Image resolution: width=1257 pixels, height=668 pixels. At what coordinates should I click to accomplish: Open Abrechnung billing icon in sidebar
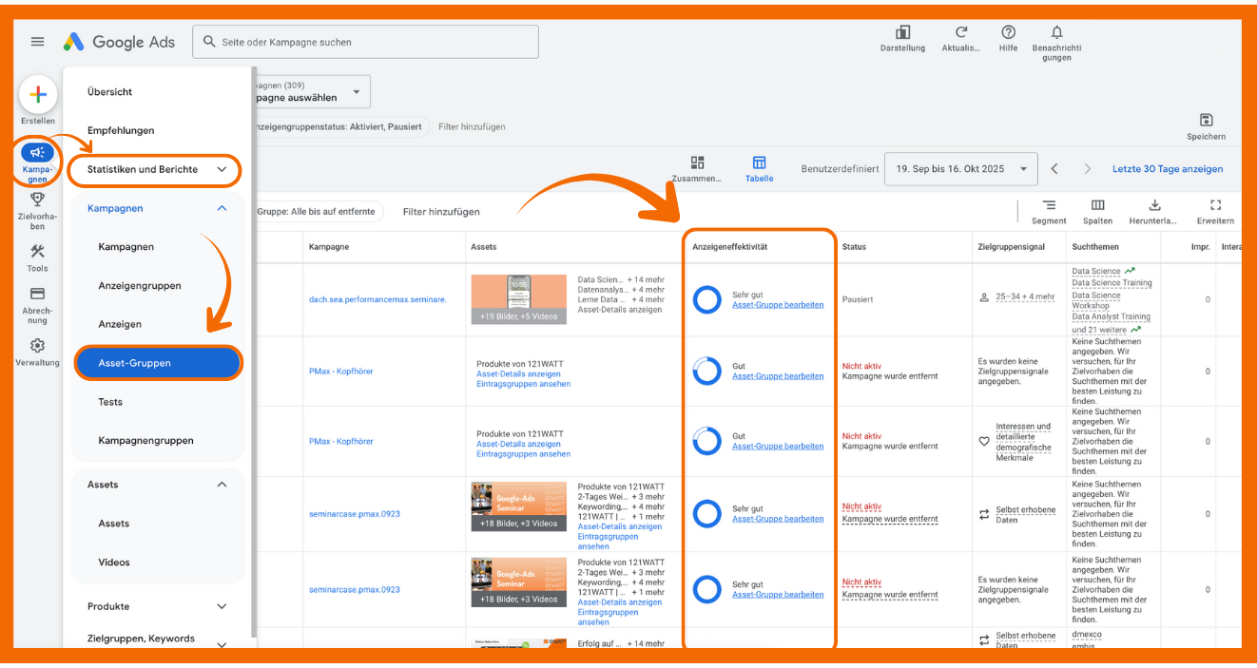coord(37,295)
